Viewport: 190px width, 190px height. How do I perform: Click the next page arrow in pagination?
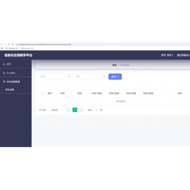tap(81, 110)
